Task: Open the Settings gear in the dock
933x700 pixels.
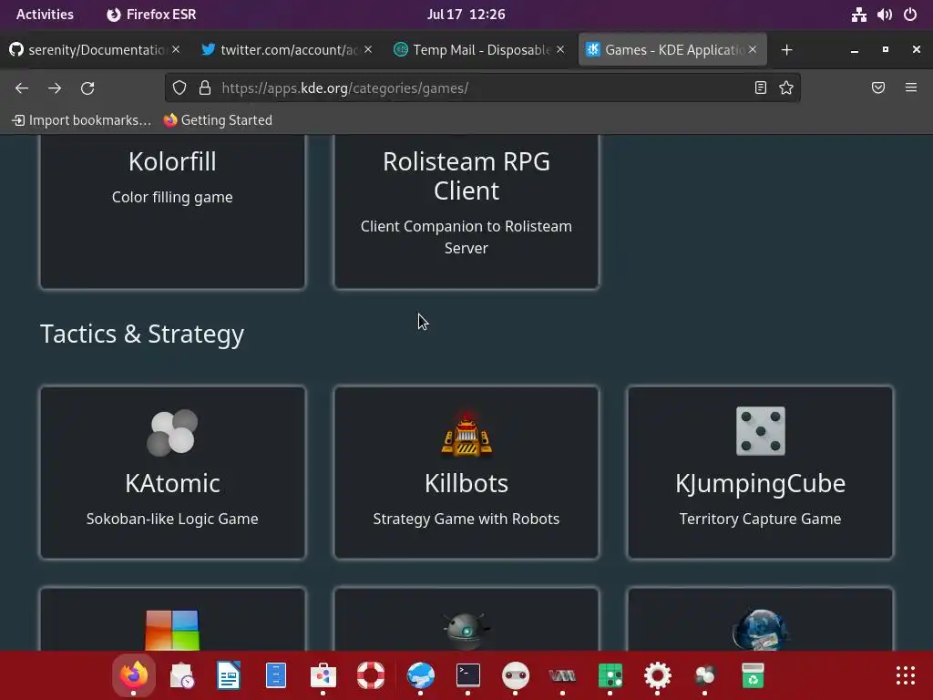Action: (658, 675)
